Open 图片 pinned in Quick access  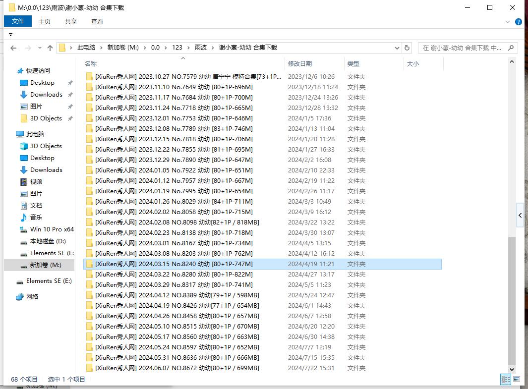point(36,107)
